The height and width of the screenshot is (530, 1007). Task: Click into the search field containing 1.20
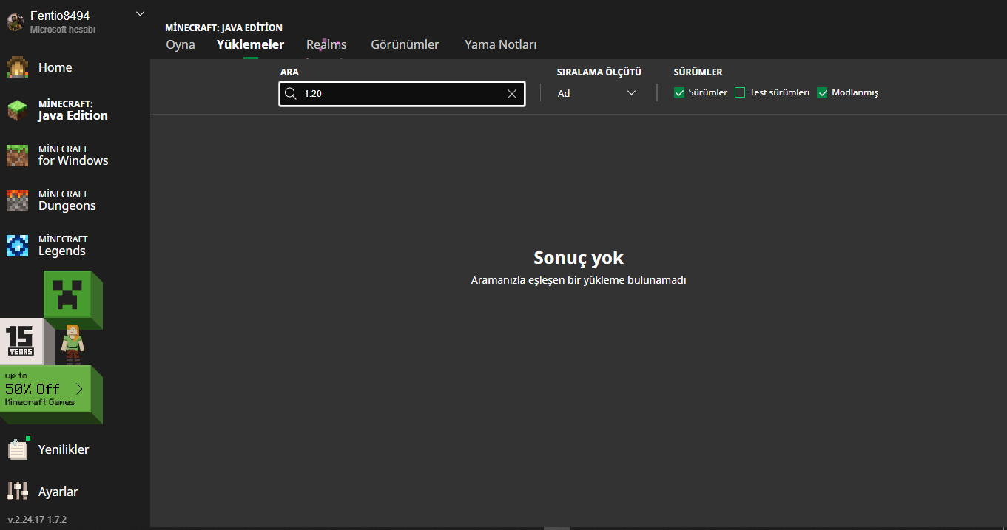pyautogui.click(x=402, y=94)
